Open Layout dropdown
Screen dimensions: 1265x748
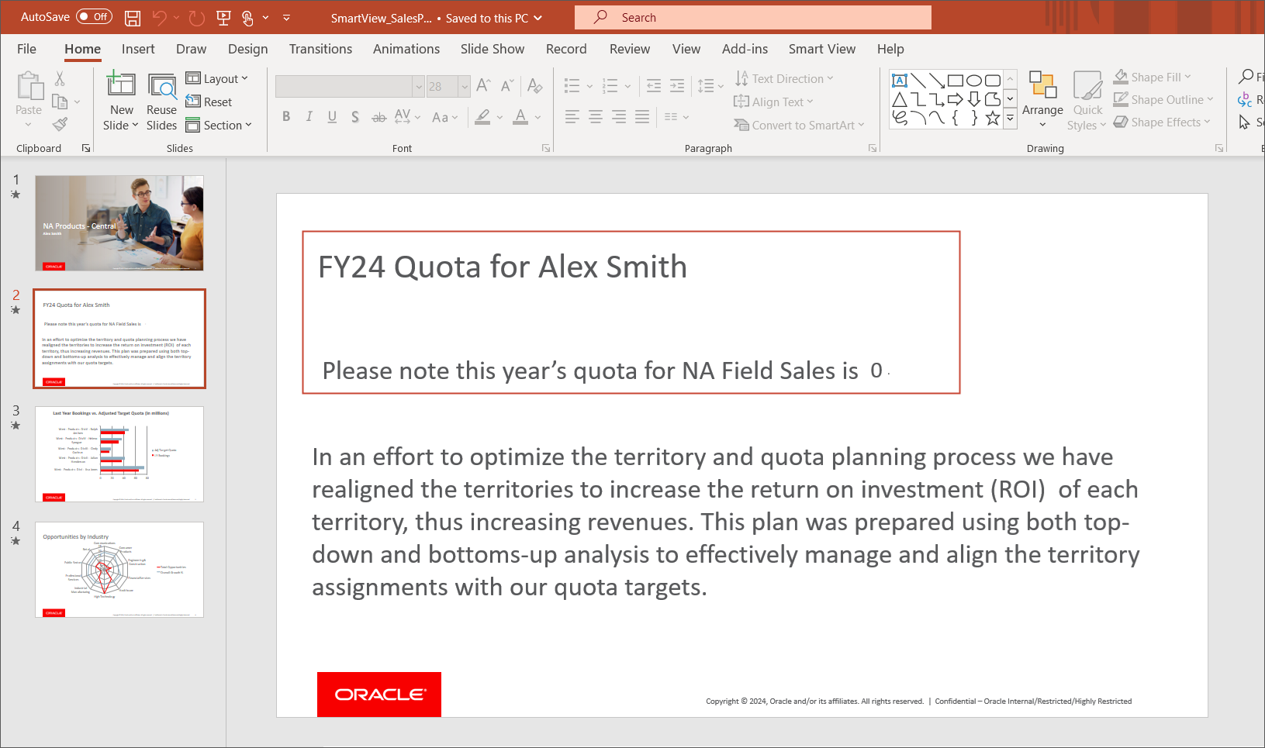[x=216, y=78]
